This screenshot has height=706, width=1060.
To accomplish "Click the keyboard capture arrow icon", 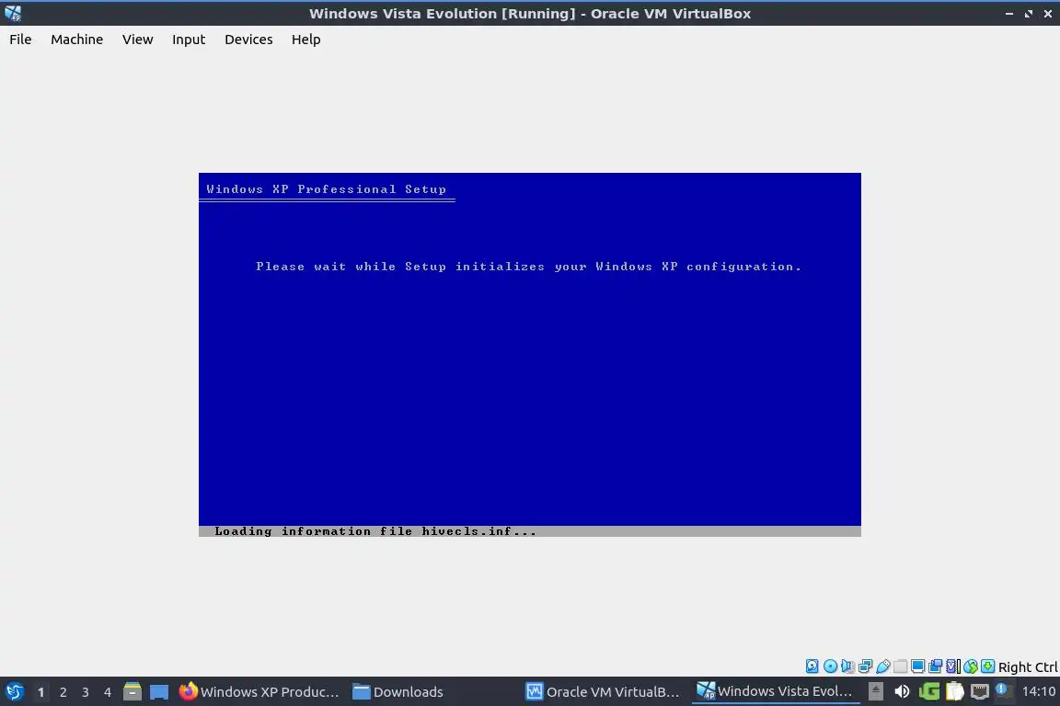I will point(987,666).
